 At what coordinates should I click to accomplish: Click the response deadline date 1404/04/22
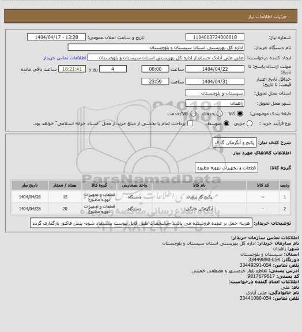click(x=215, y=69)
